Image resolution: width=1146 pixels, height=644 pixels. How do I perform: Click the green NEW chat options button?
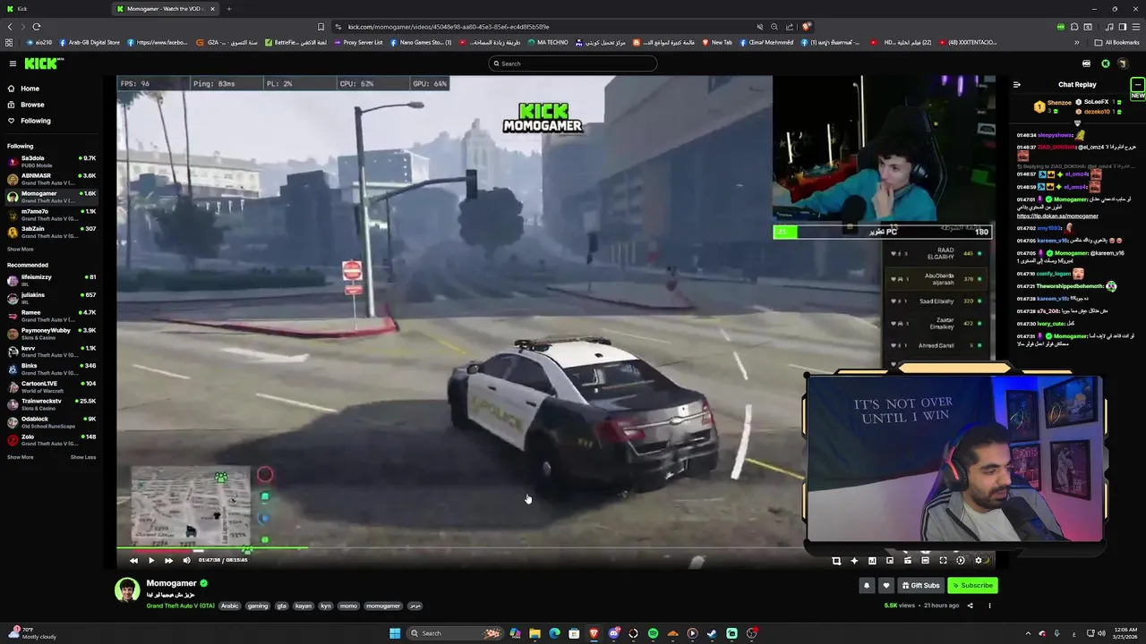pyautogui.click(x=1137, y=88)
